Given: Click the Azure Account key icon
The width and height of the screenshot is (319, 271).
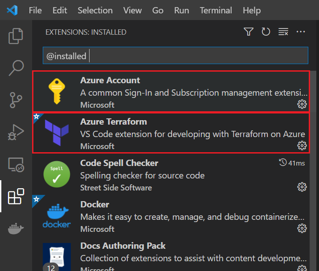Looking at the screenshot, I should tap(57, 91).
